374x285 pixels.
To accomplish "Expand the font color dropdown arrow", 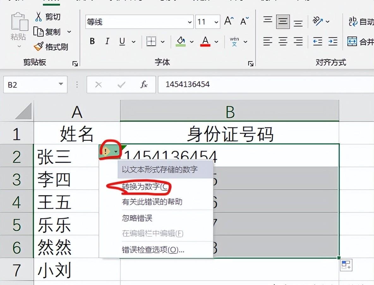I will 216,42.
